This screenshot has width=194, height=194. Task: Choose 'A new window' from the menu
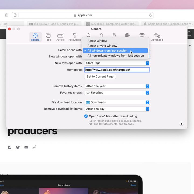pyautogui.click(x=115, y=41)
